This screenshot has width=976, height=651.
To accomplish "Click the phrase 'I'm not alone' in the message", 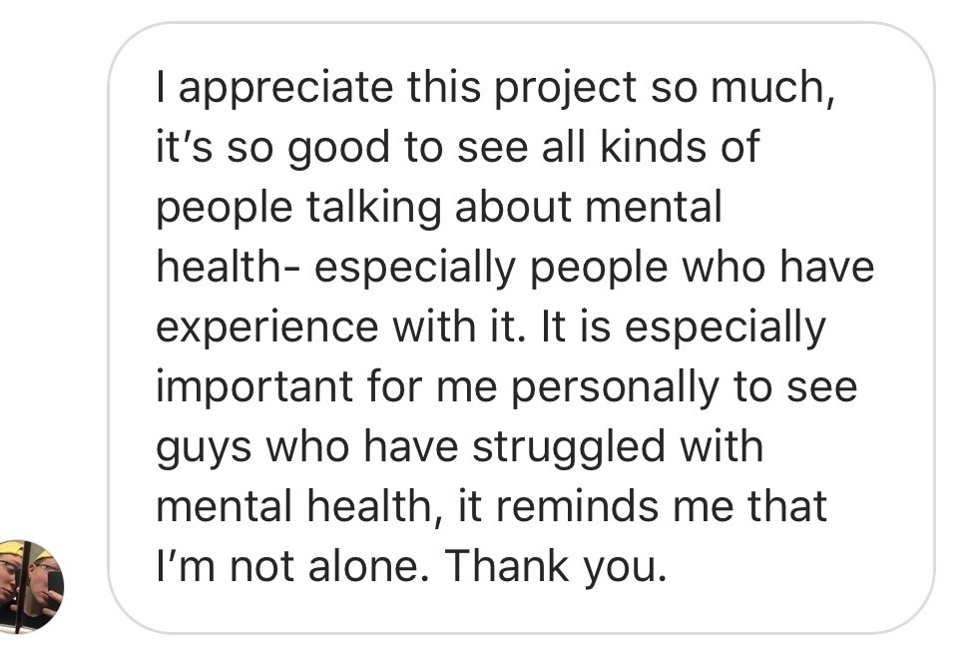I will coord(292,567).
